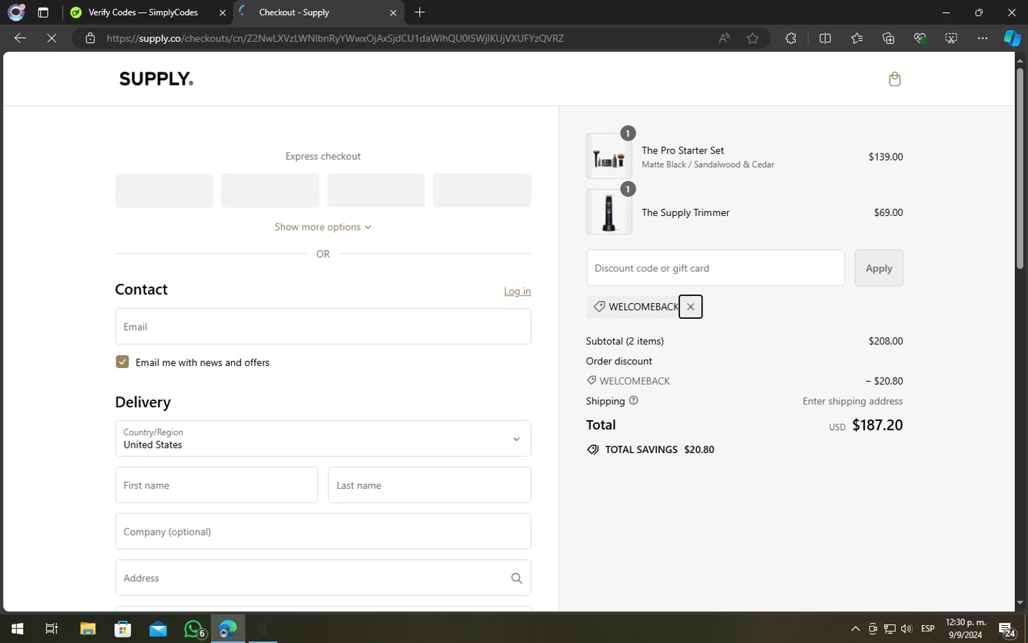The width and height of the screenshot is (1028, 643).
Task: Open the browser Extensions menu
Action: tap(791, 38)
